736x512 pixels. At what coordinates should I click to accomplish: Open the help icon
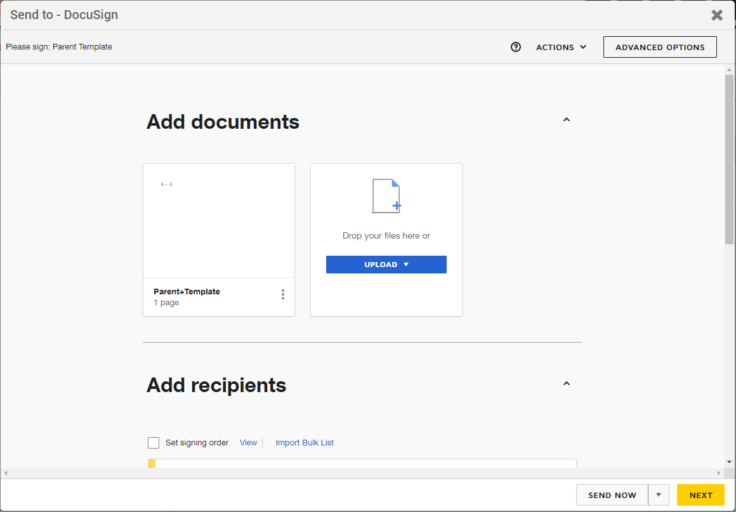[515, 46]
